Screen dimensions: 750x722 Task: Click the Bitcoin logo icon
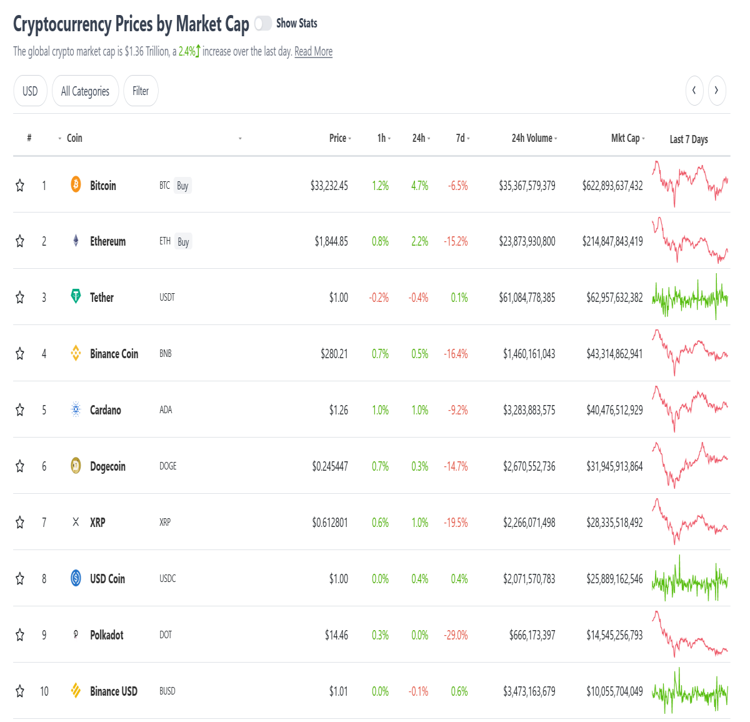click(76, 184)
